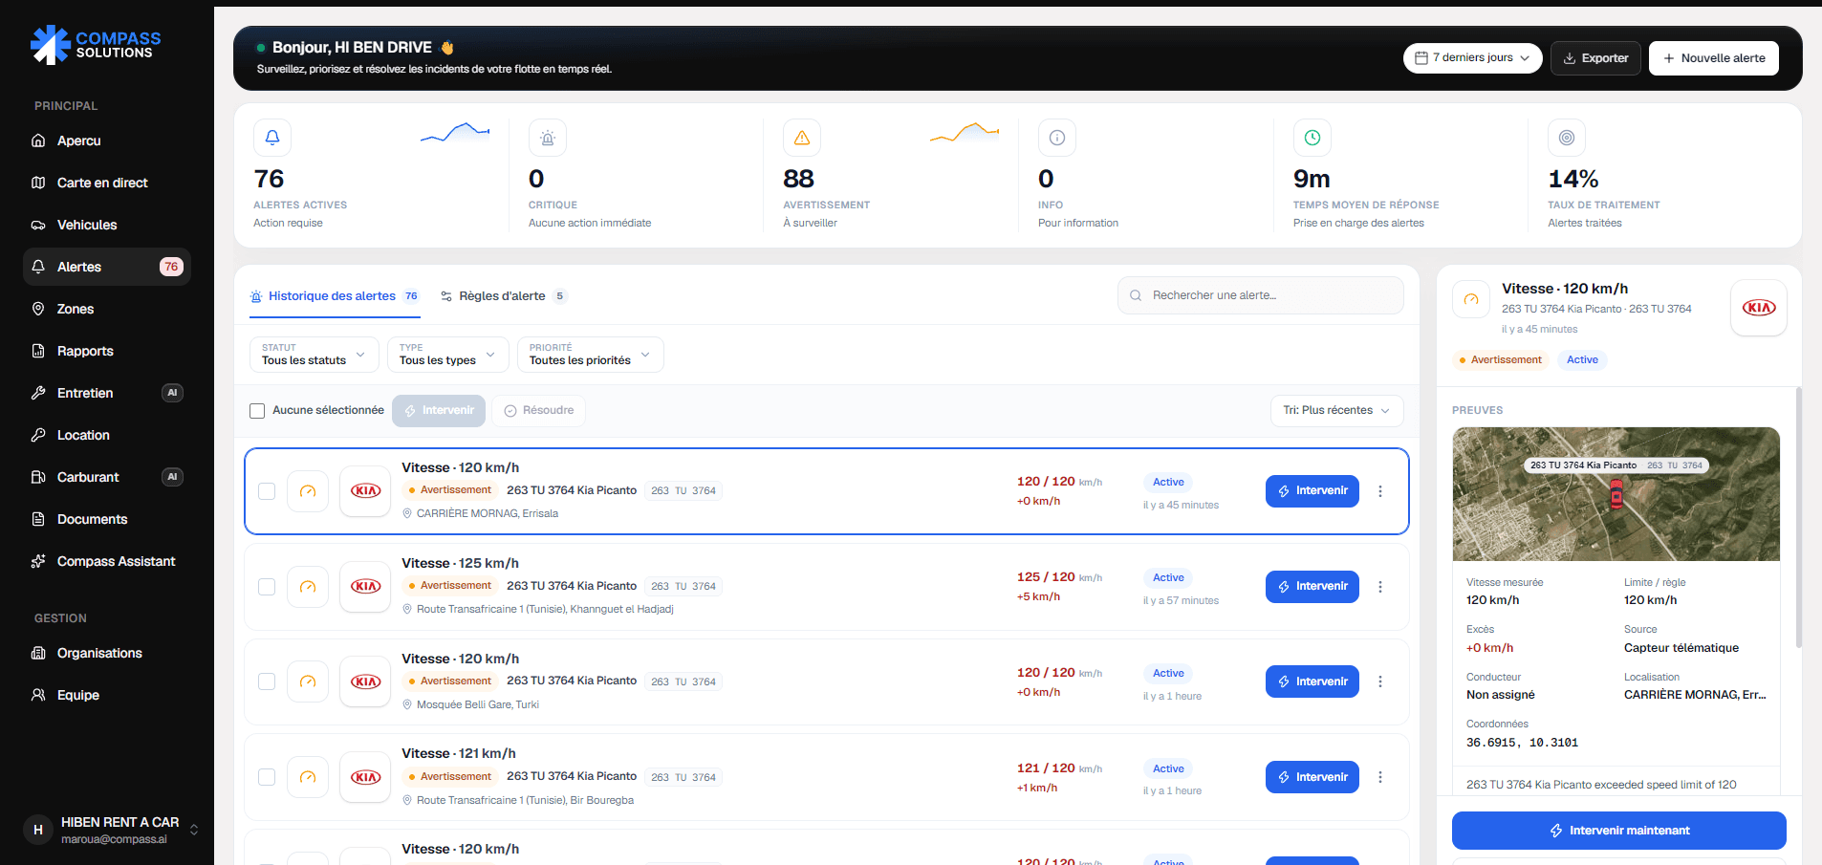Screen dimensions: 1822x865
Task: Click Intervenir on 125 km/h alert
Action: pyautogui.click(x=1312, y=587)
